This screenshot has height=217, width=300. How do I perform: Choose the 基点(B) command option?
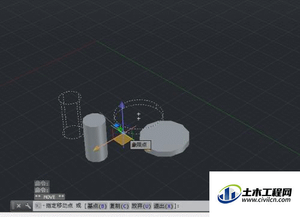(x=97, y=206)
